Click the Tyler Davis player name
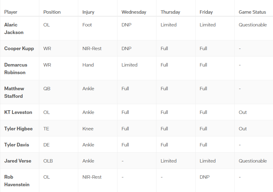The width and height of the screenshot is (273, 192). pos(17,145)
